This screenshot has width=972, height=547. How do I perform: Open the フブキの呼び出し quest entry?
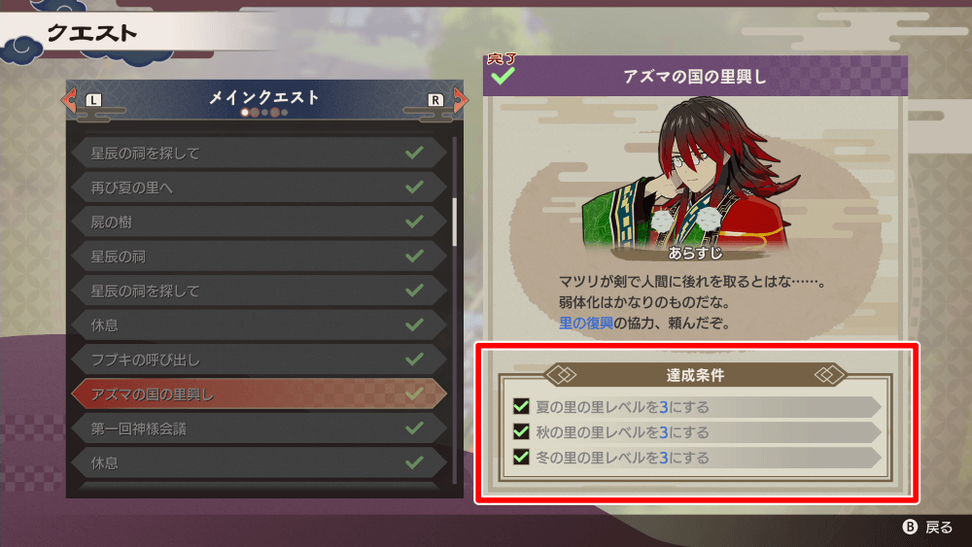(x=260, y=359)
